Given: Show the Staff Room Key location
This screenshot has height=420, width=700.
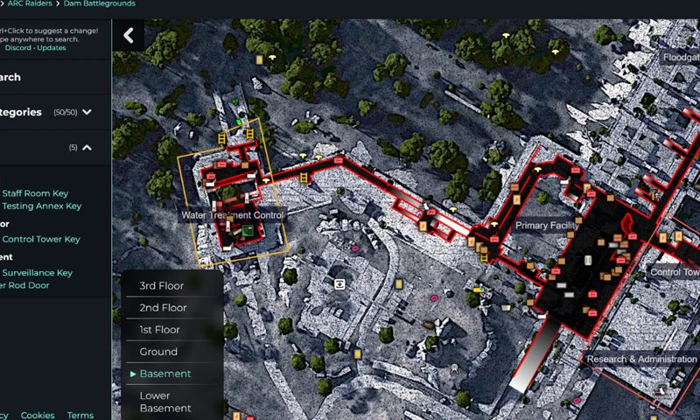Looking at the screenshot, I should click(x=35, y=193).
